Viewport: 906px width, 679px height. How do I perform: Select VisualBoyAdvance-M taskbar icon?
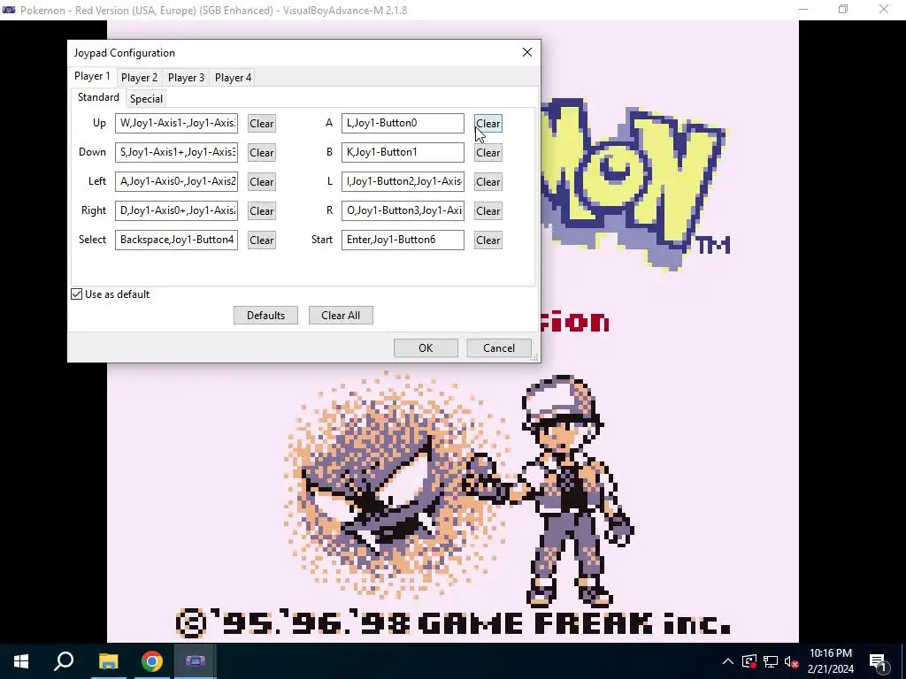tap(196, 661)
